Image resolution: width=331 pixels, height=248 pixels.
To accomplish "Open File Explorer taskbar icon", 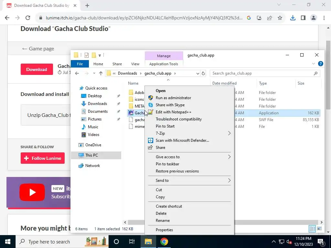I will (148, 242).
